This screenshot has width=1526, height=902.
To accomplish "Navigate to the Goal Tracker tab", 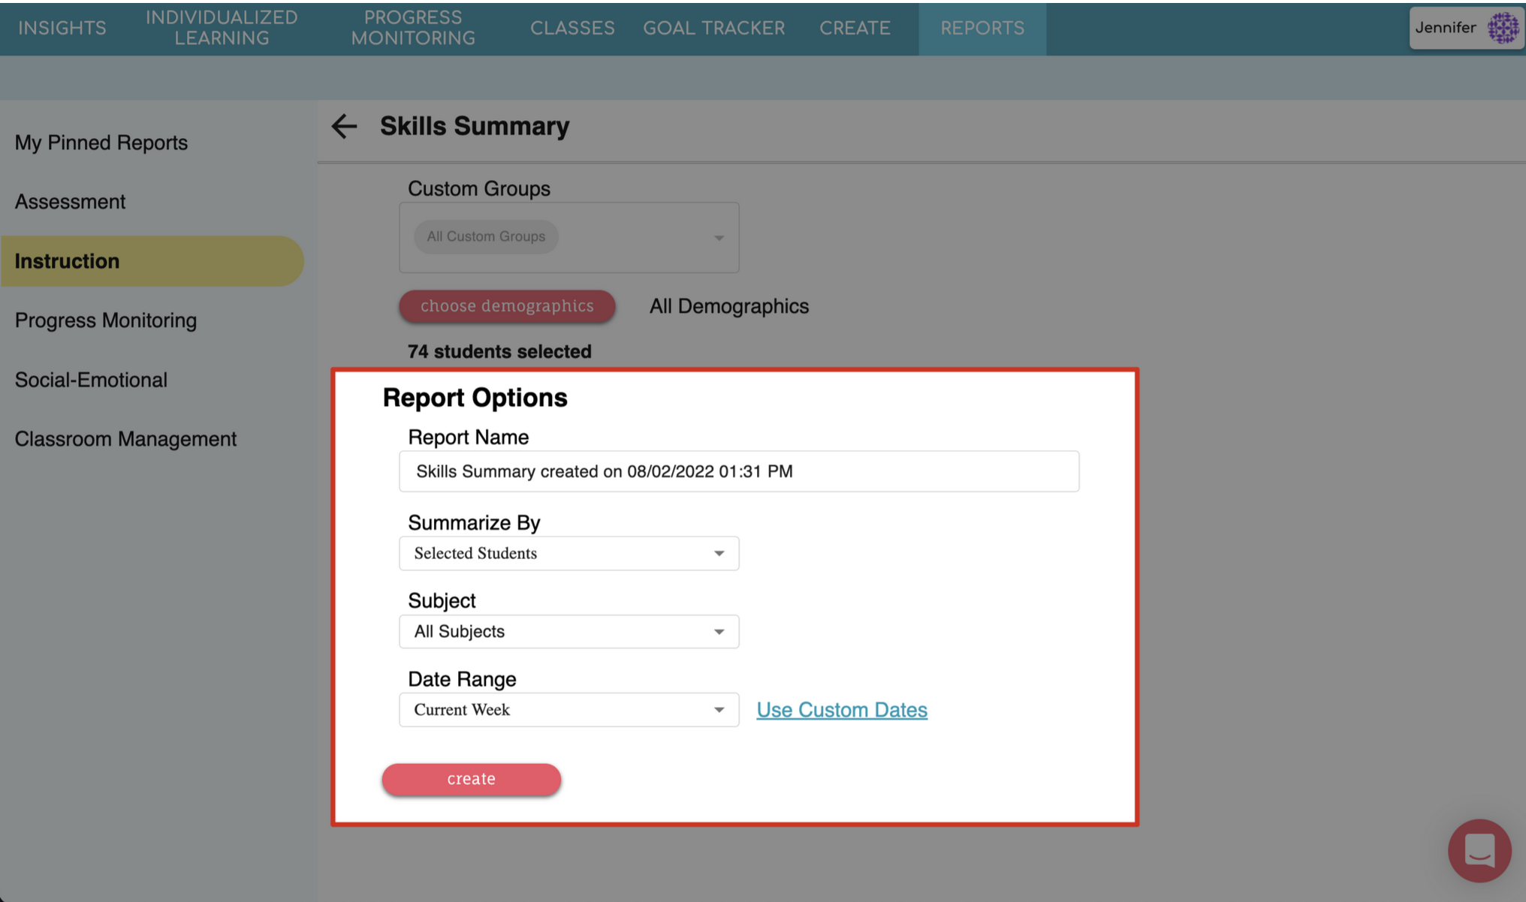I will (x=713, y=29).
